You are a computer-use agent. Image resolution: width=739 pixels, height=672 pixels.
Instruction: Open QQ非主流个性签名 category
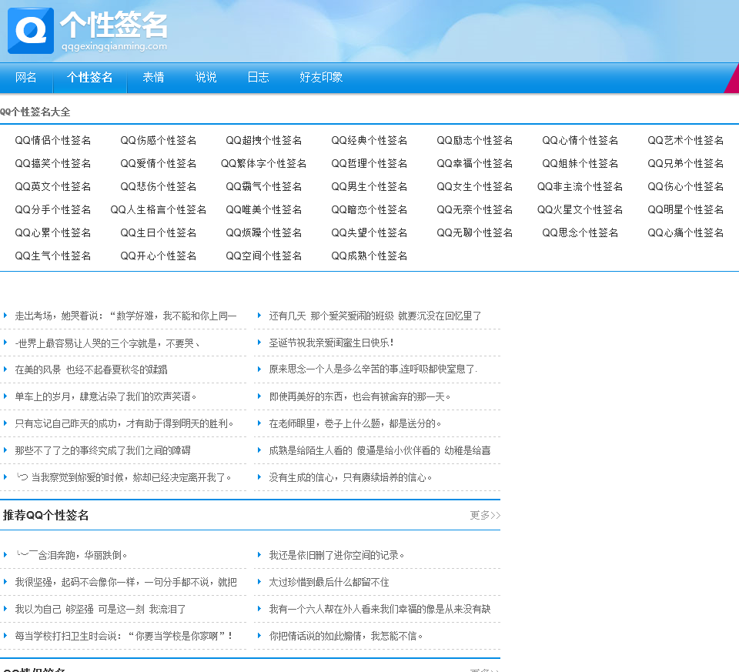[x=580, y=186]
